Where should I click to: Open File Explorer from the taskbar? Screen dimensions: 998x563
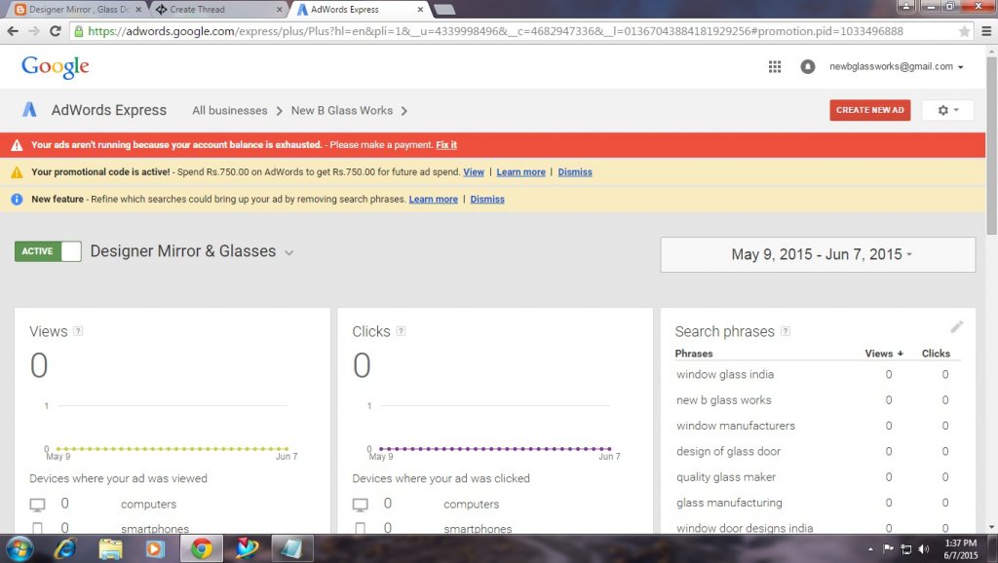point(110,548)
